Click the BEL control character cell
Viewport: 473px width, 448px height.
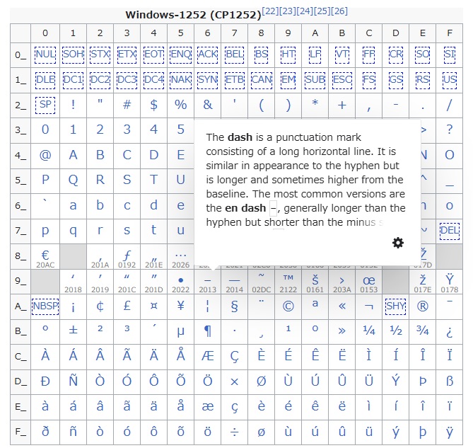tap(235, 54)
